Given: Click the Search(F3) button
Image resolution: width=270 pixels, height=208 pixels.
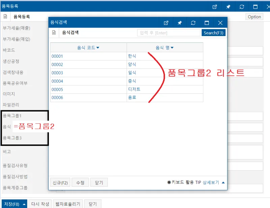Looking at the screenshot, I should [x=214, y=33].
